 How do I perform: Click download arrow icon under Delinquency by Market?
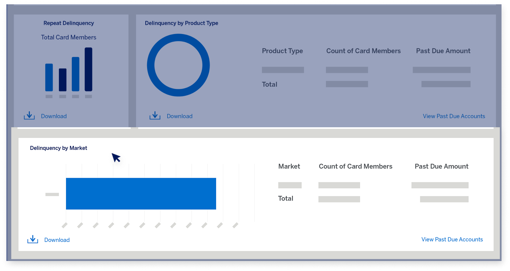[33, 239]
